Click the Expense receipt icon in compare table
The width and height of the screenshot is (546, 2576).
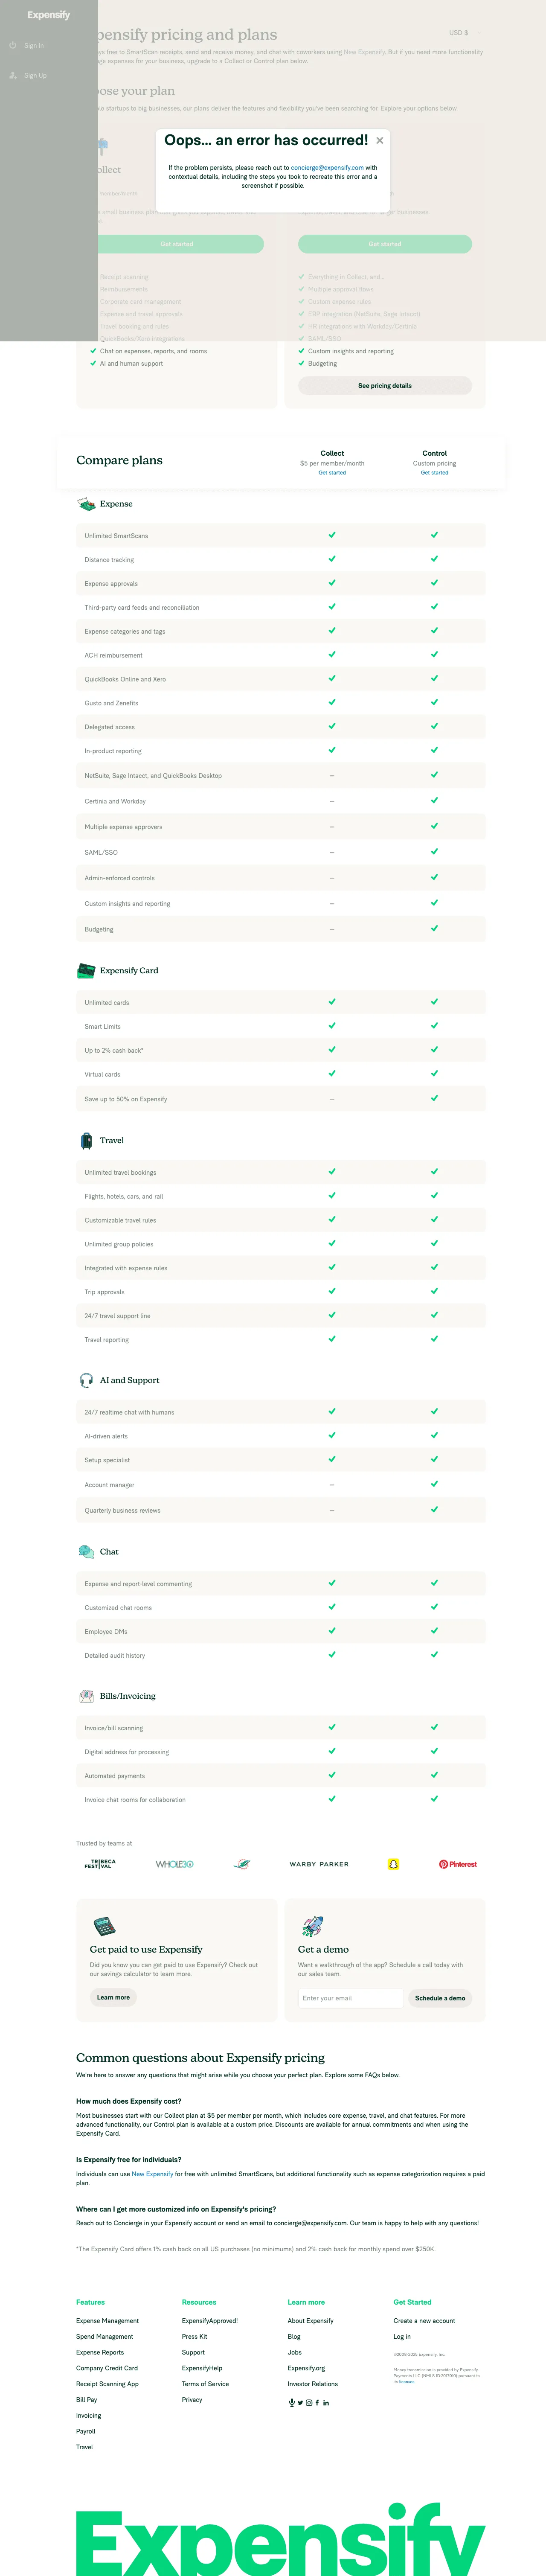[85, 504]
